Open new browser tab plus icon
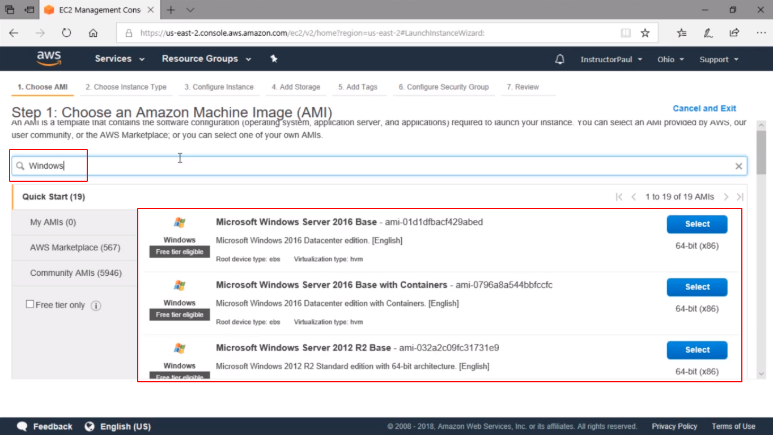This screenshot has height=435, width=773. tap(171, 10)
